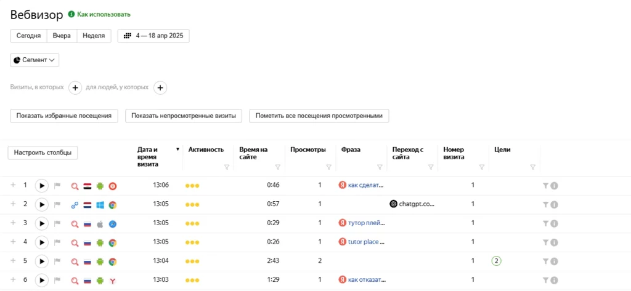Open the info icon for visit 2

pyautogui.click(x=554, y=205)
